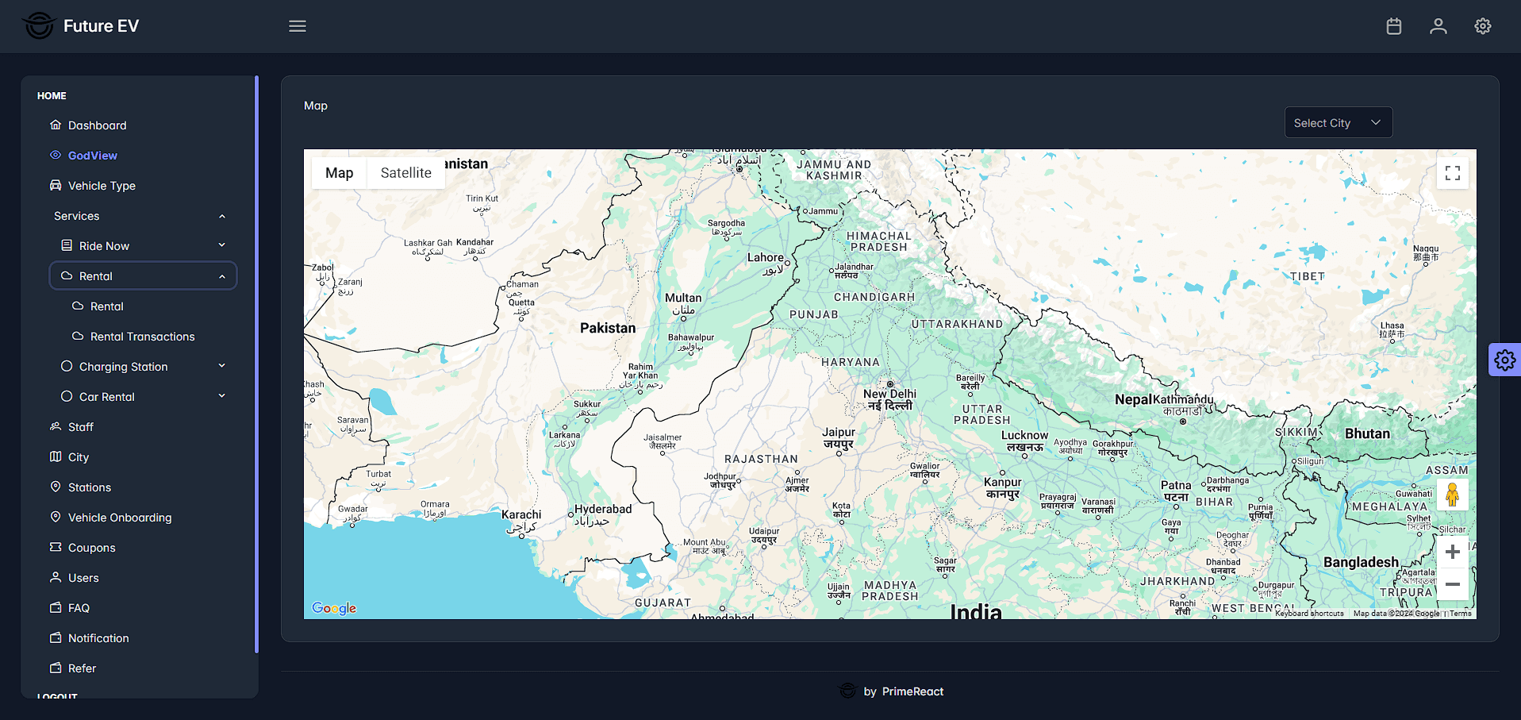1521x720 pixels.
Task: Expand the Ride Now submenu chevron
Action: point(222,245)
